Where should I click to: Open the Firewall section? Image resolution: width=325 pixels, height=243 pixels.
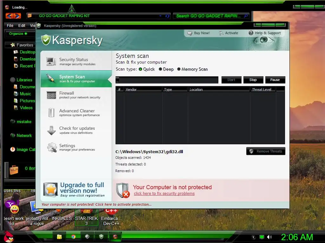76,95
